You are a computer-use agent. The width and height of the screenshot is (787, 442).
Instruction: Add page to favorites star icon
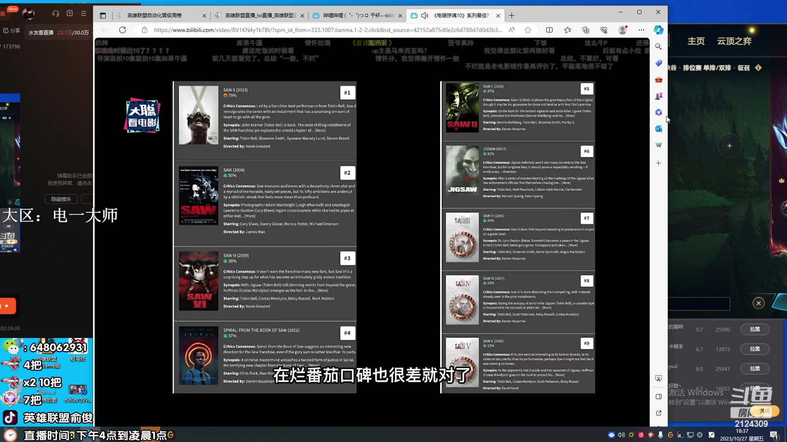(528, 30)
